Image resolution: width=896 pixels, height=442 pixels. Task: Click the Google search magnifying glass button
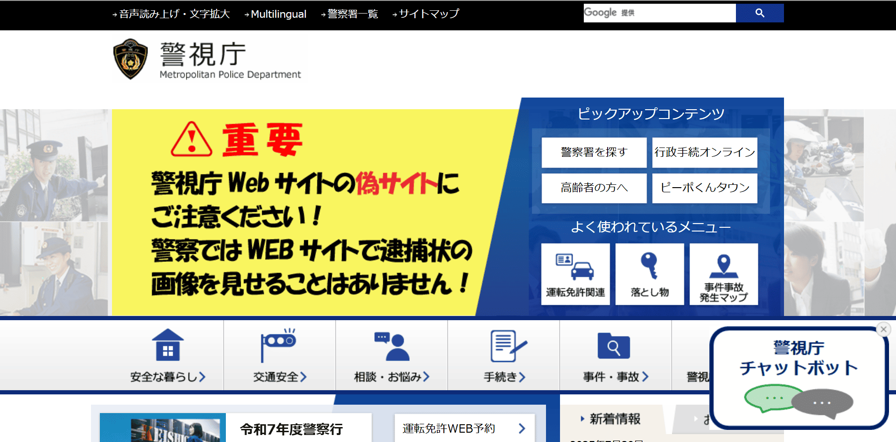tap(760, 13)
